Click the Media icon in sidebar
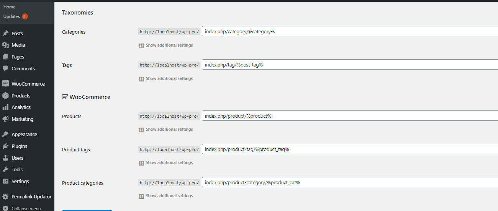498x211 pixels. click(x=5, y=45)
